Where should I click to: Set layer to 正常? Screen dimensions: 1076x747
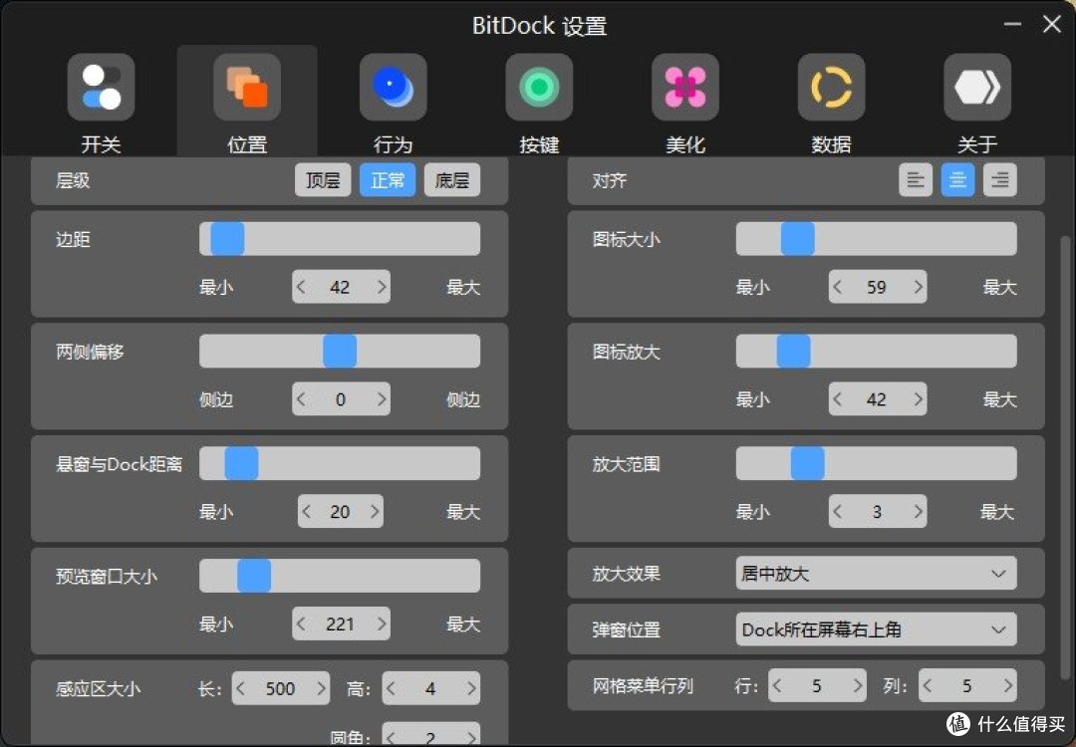[388, 180]
